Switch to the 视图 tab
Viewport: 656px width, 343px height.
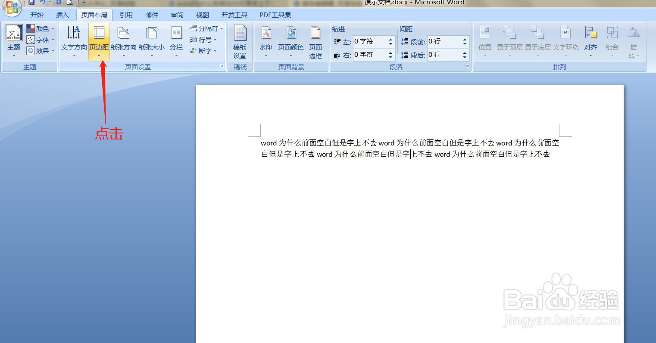point(203,15)
